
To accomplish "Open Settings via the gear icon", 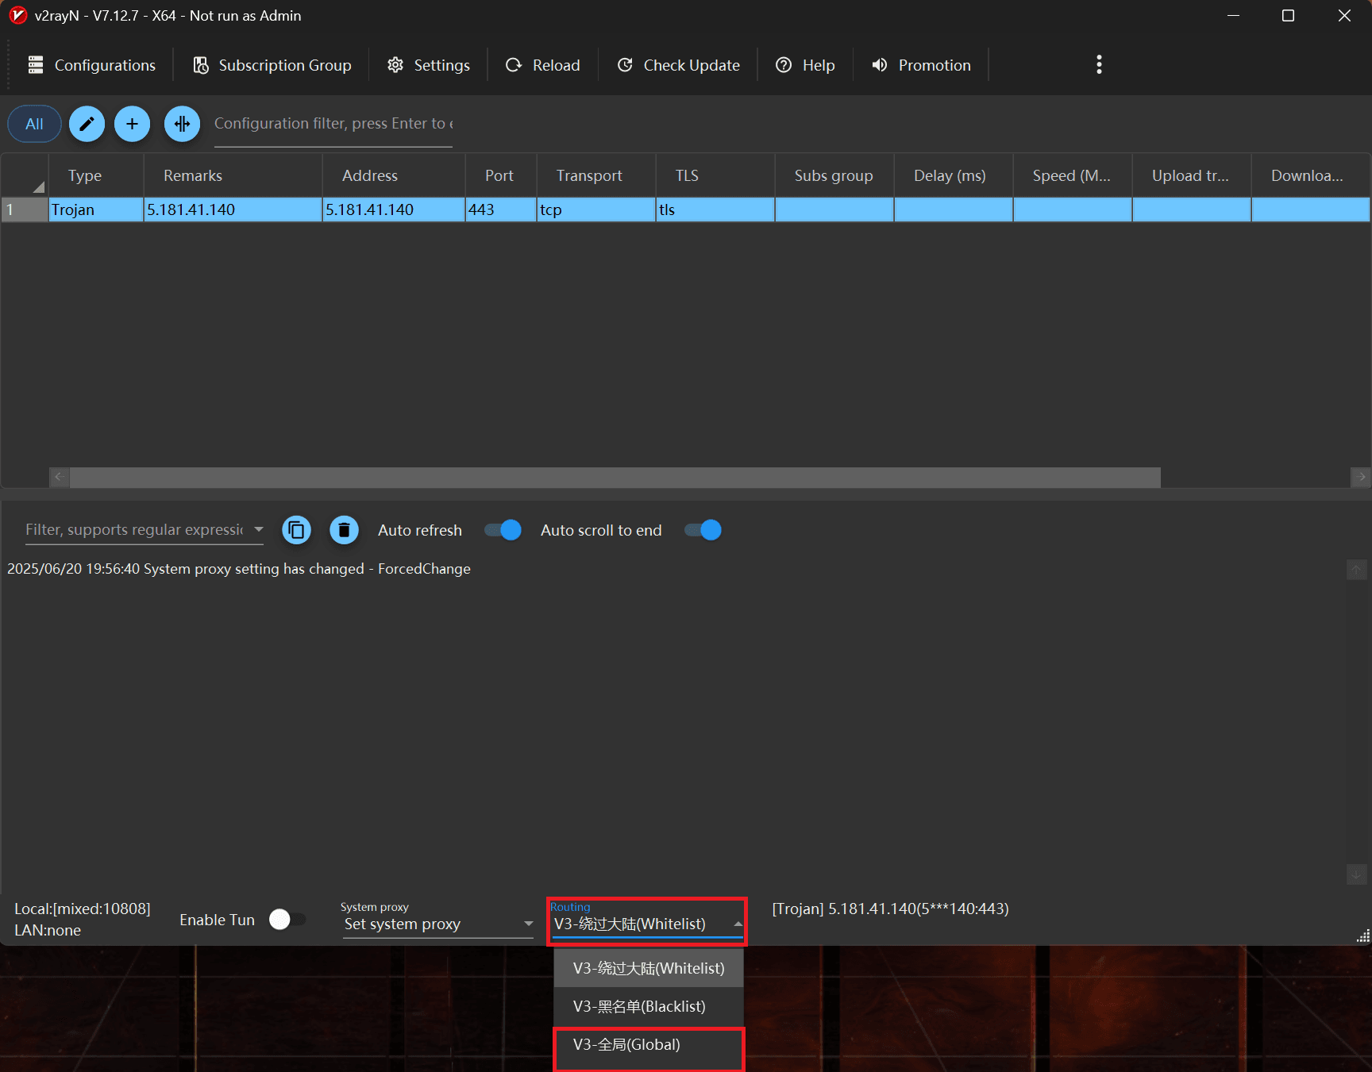I will [x=428, y=65].
